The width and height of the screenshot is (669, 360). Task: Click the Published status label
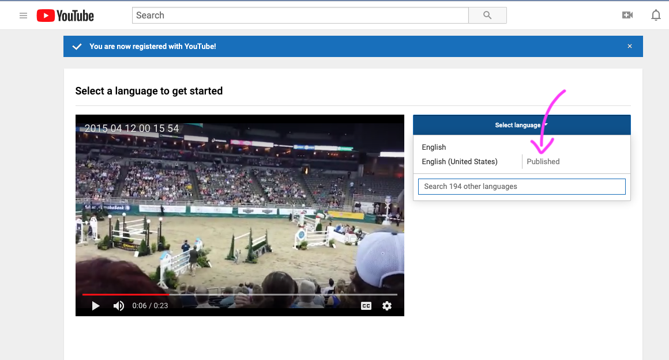(543, 162)
